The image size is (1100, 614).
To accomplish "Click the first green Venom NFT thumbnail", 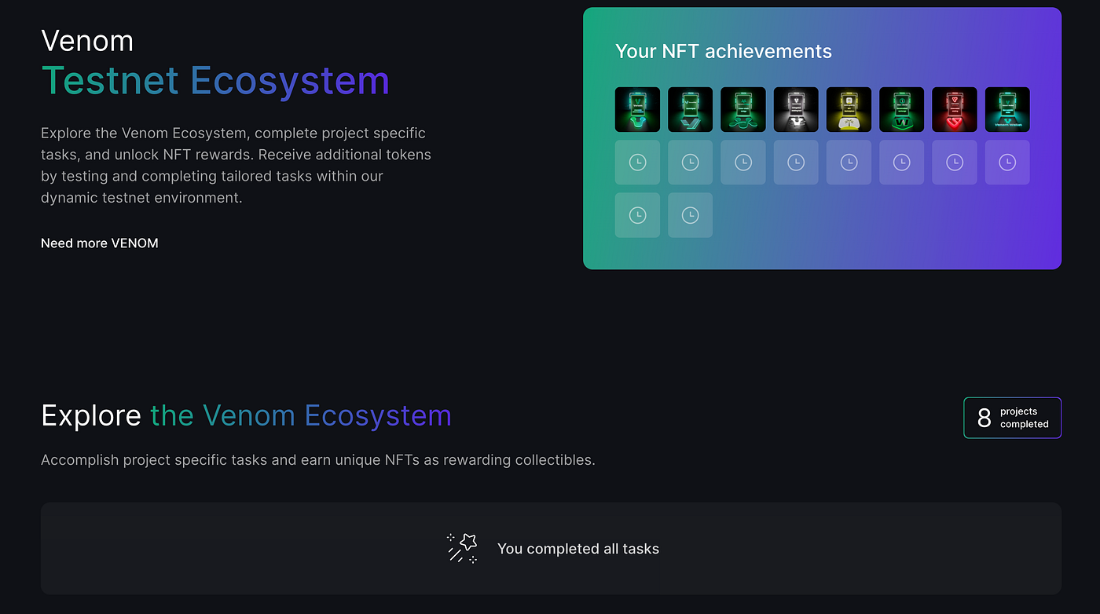I will coord(637,109).
